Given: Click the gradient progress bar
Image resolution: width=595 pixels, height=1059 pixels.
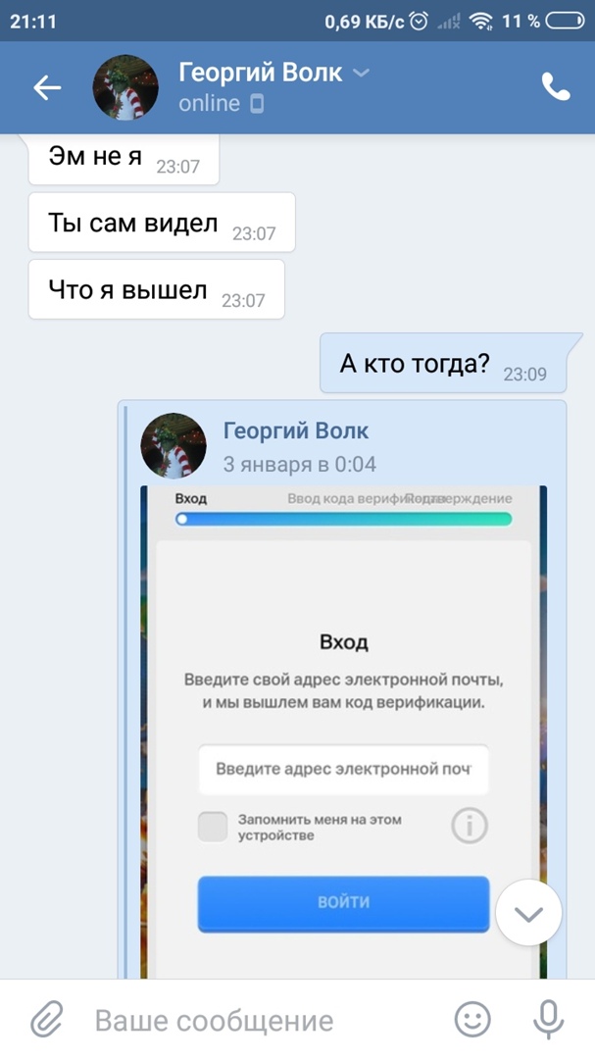Looking at the screenshot, I should pyautogui.click(x=343, y=520).
